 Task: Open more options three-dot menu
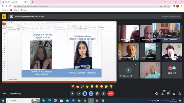pos(103,94)
